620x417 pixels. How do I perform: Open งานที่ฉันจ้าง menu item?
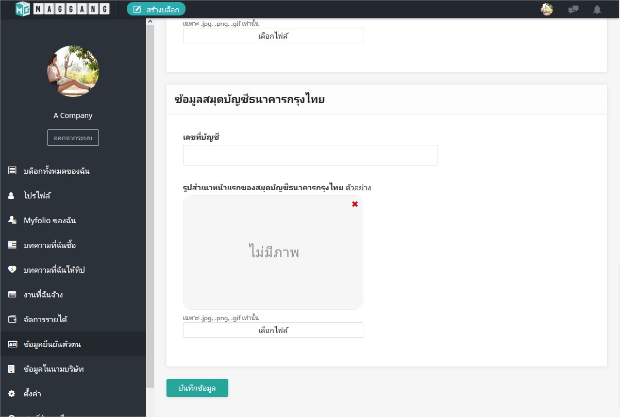[x=73, y=294]
